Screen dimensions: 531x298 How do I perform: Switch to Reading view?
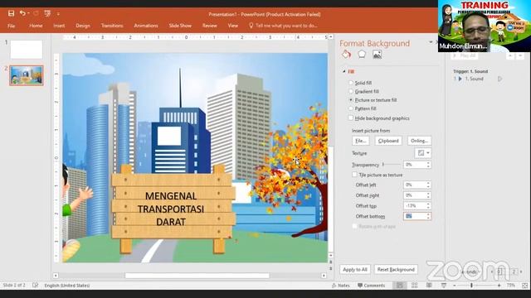pyautogui.click(x=429, y=286)
